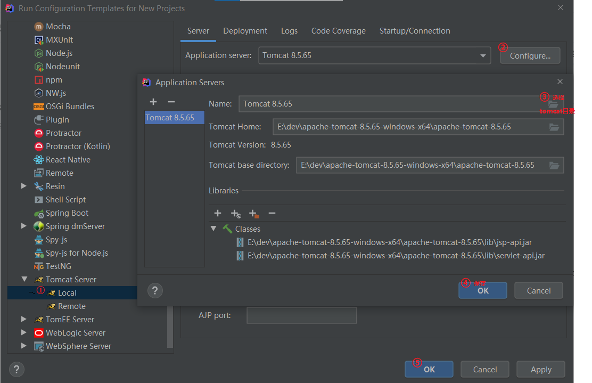592x383 pixels.
Task: Click the Node.js template icon
Action: tap(38, 53)
